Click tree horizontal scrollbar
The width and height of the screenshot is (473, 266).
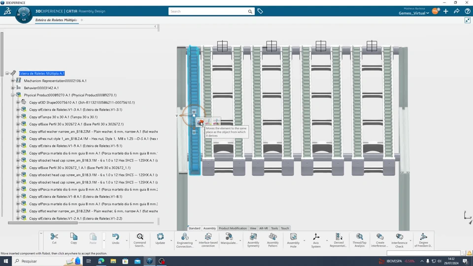(43, 223)
